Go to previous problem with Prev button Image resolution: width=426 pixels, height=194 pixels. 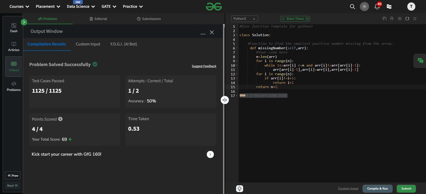pyautogui.click(x=13, y=175)
